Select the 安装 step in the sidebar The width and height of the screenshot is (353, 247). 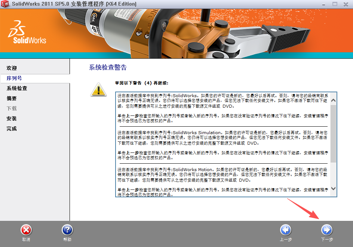12,119
